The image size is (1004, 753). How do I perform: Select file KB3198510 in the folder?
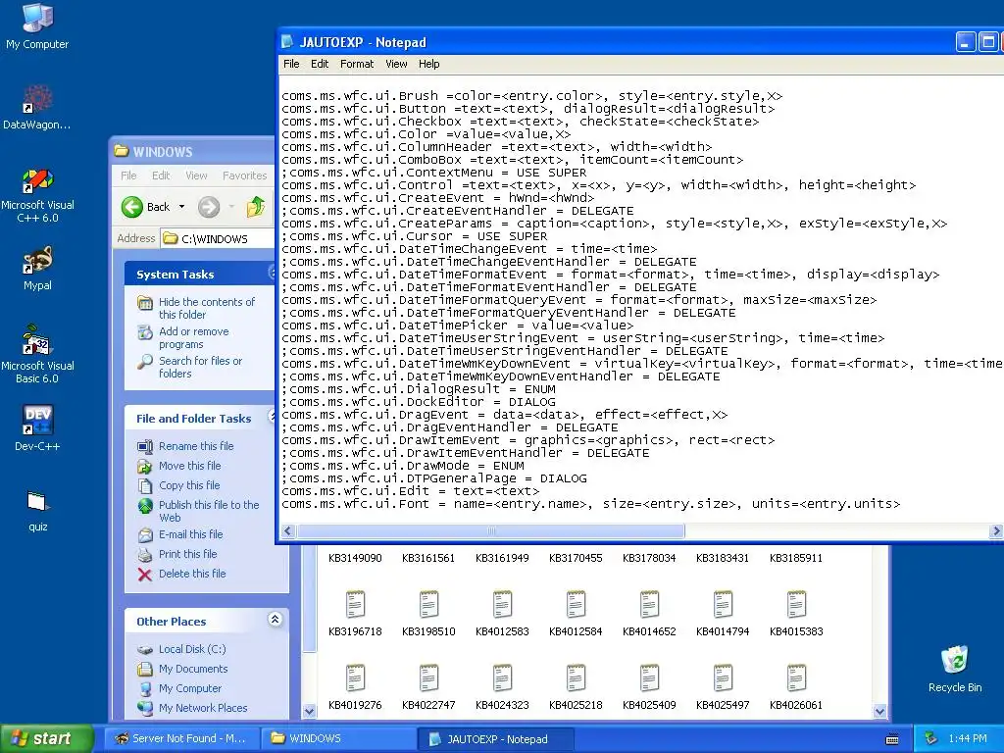click(428, 614)
